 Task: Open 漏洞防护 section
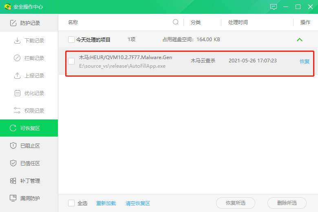pos(29,198)
